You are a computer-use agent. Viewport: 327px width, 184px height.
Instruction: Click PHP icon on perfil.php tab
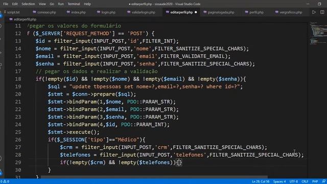point(247,12)
